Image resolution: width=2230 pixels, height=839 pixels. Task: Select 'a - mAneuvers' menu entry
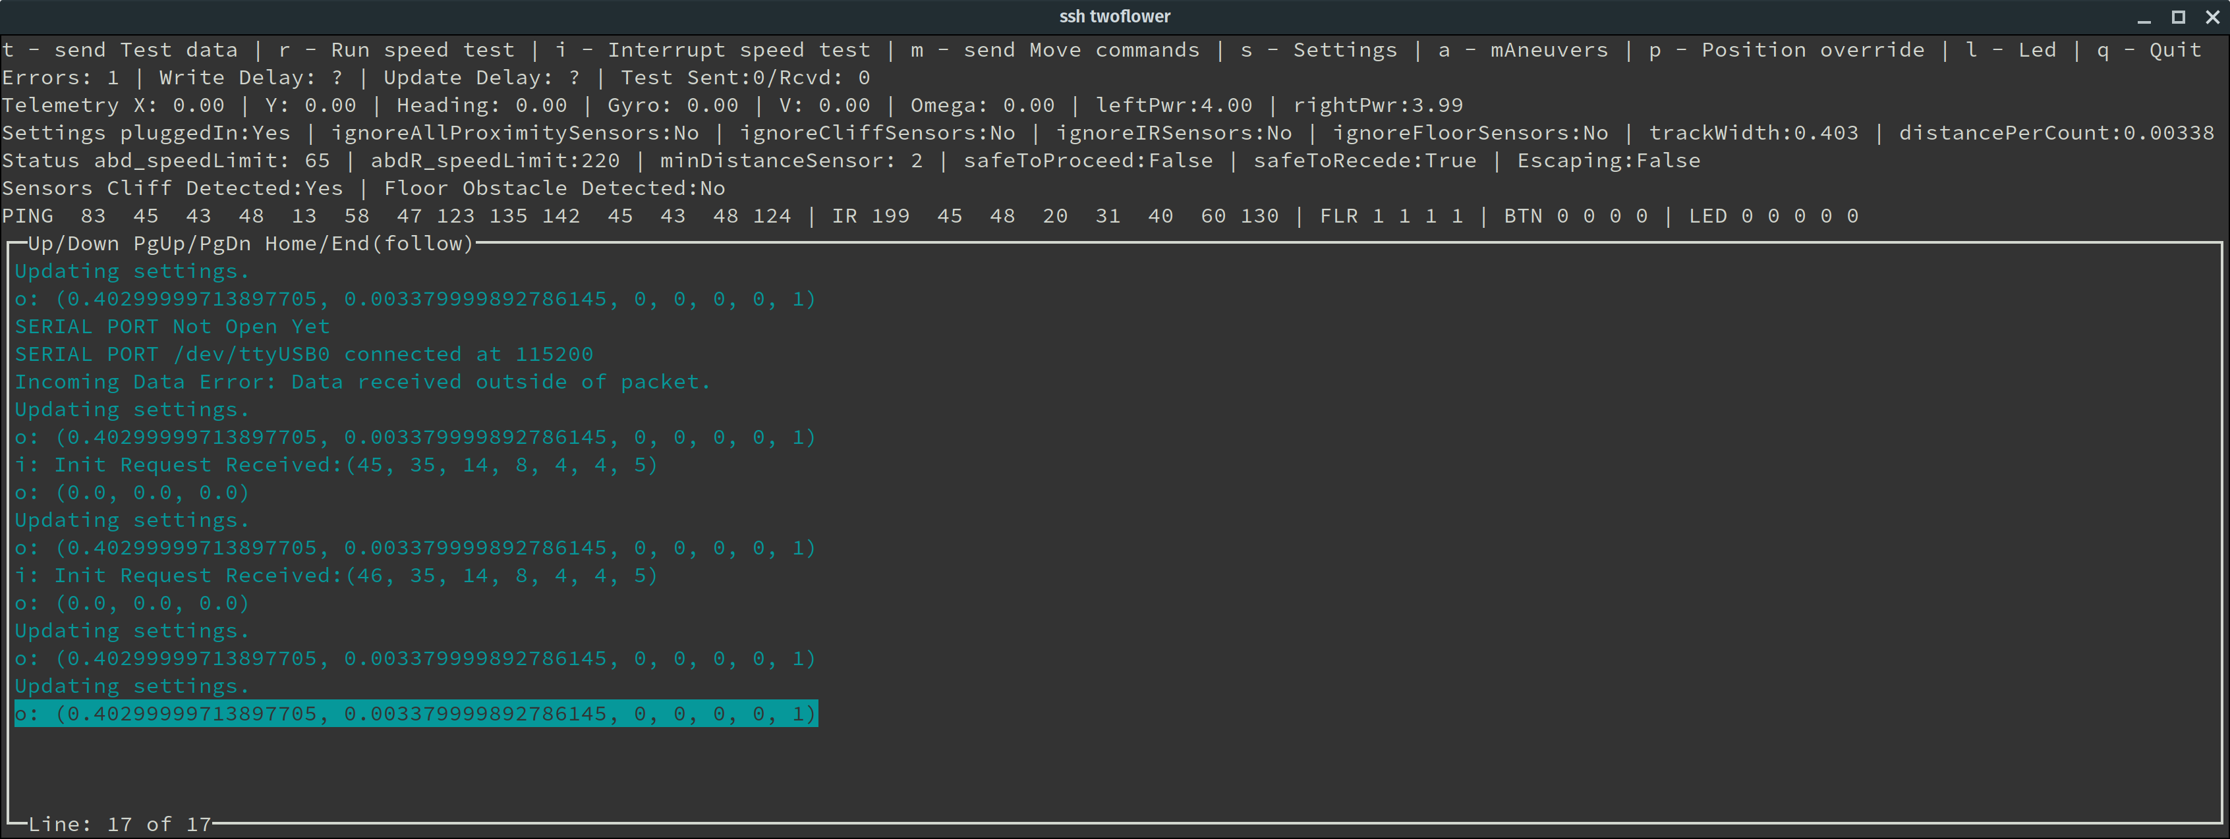pos(1523,50)
